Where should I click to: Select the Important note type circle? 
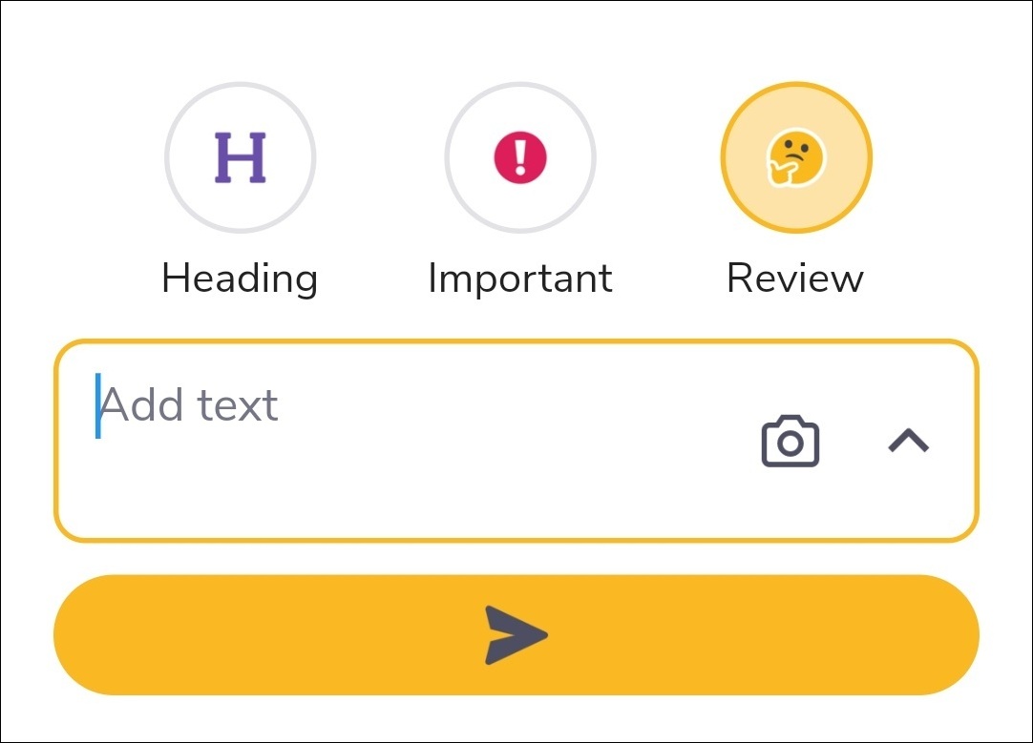[520, 157]
